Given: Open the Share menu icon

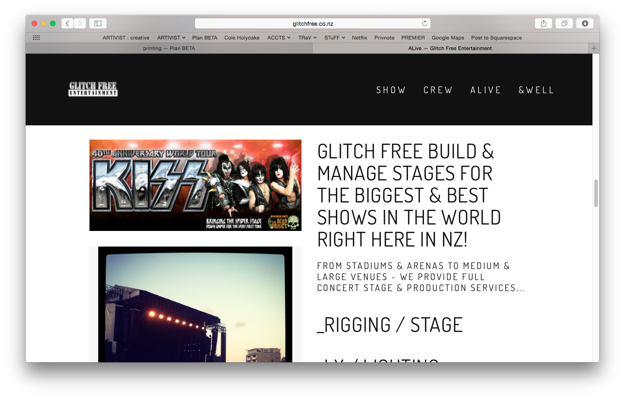Looking at the screenshot, I should [543, 23].
